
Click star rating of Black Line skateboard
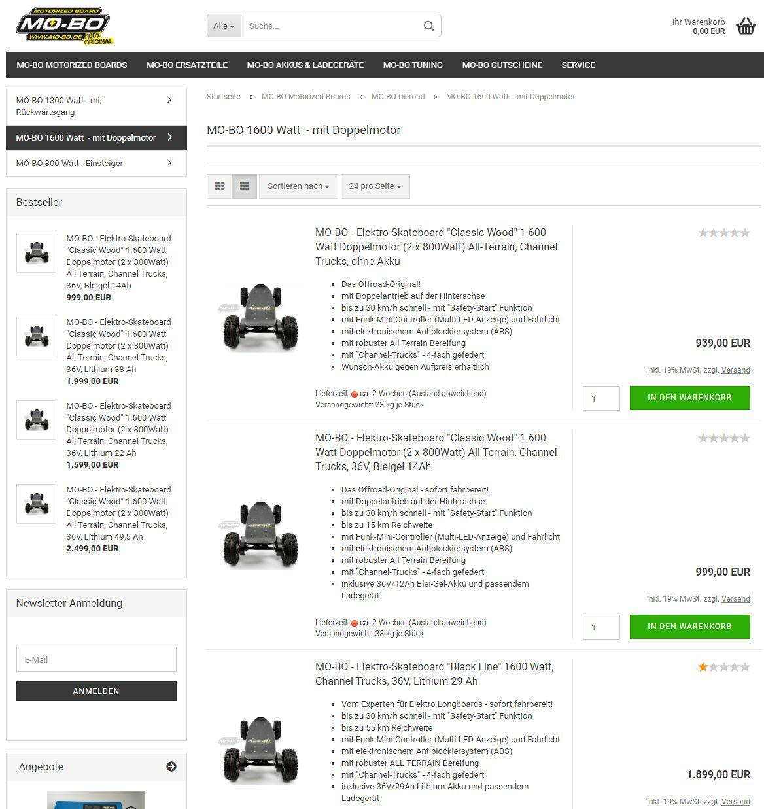pyautogui.click(x=723, y=667)
